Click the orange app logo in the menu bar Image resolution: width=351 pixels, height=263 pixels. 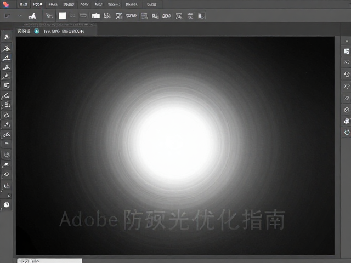(5, 4)
